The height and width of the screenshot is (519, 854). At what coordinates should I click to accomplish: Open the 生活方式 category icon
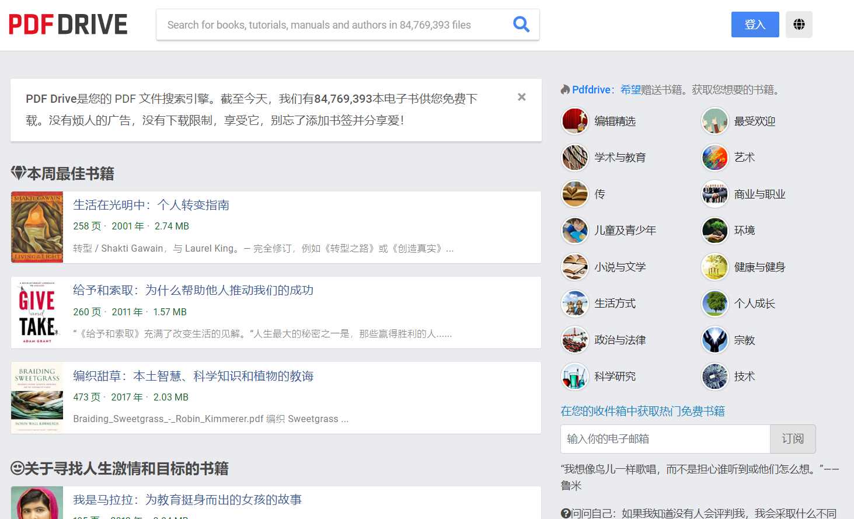575,304
